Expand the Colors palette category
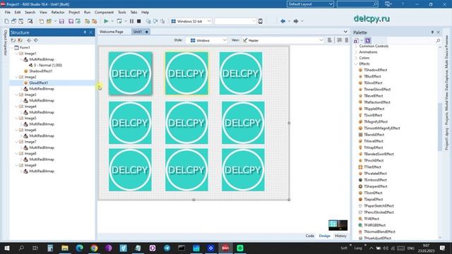The height and width of the screenshot is (254, 452). pyautogui.click(x=356, y=58)
